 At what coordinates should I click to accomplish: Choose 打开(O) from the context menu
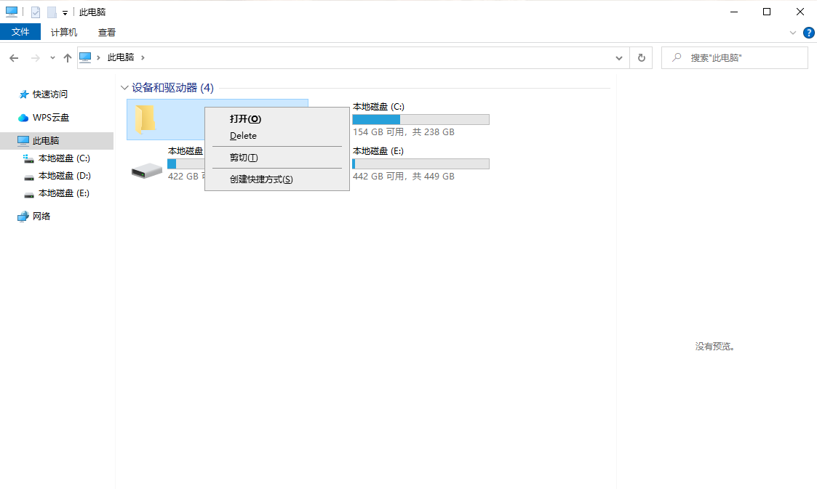[x=245, y=119]
